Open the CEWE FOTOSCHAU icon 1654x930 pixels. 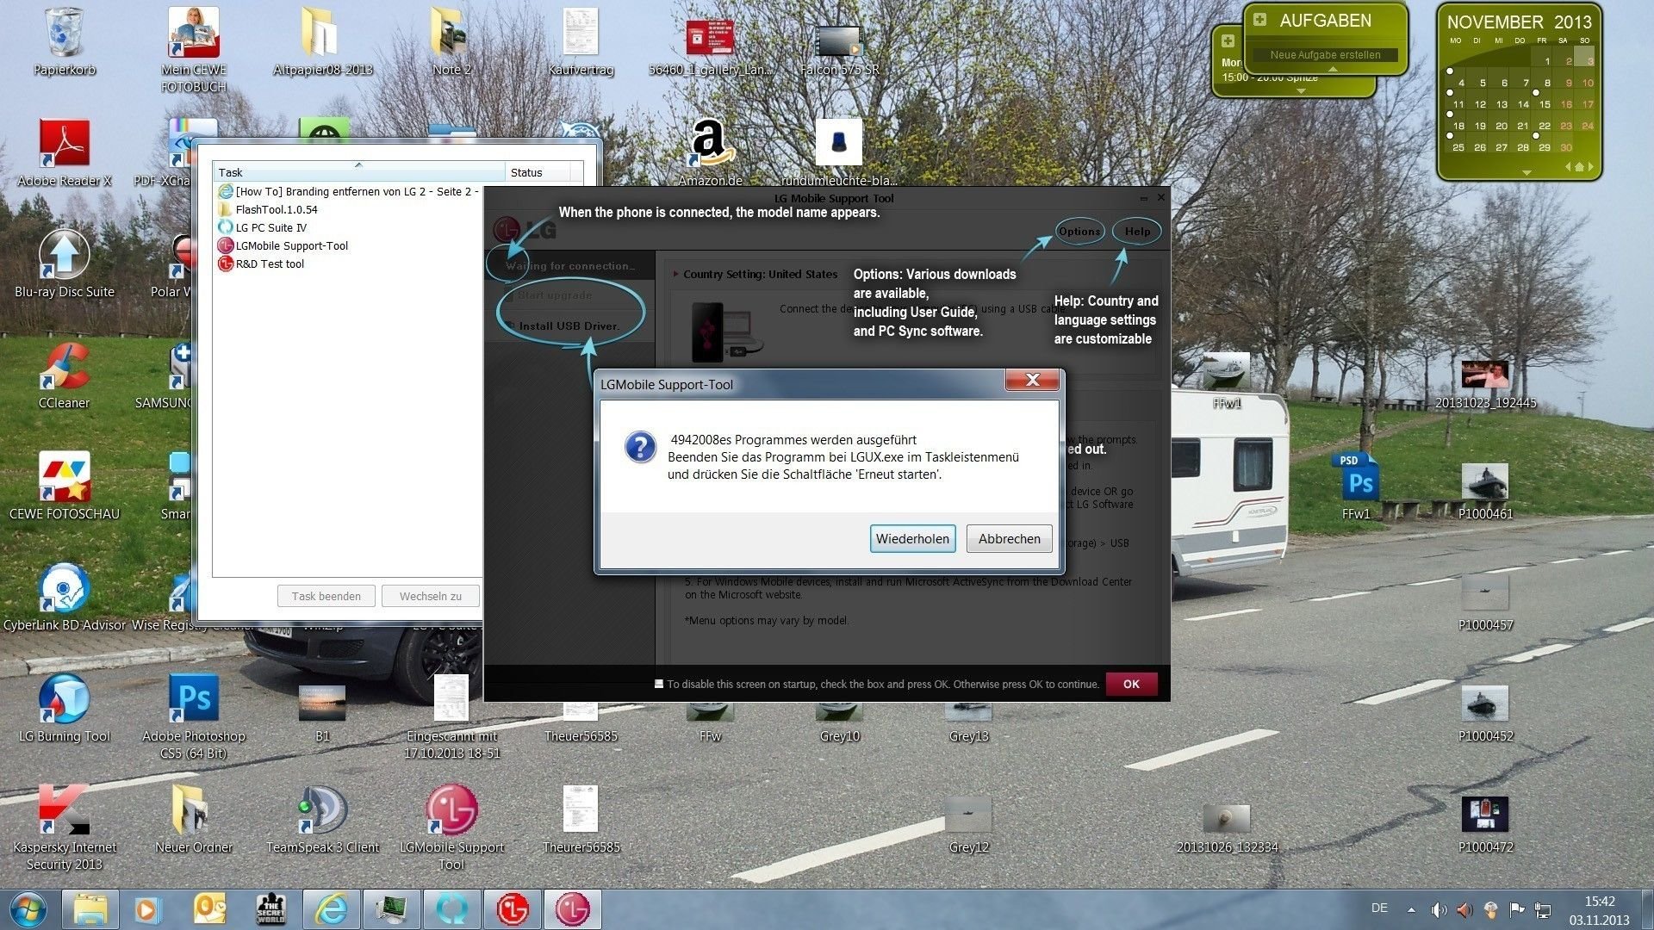65,486
